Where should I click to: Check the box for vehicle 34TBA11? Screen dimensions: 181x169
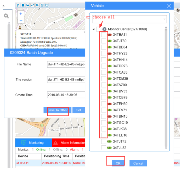click(104, 35)
